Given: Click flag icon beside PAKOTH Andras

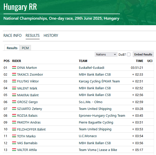Looking at the screenshot, I should (14, 122).
